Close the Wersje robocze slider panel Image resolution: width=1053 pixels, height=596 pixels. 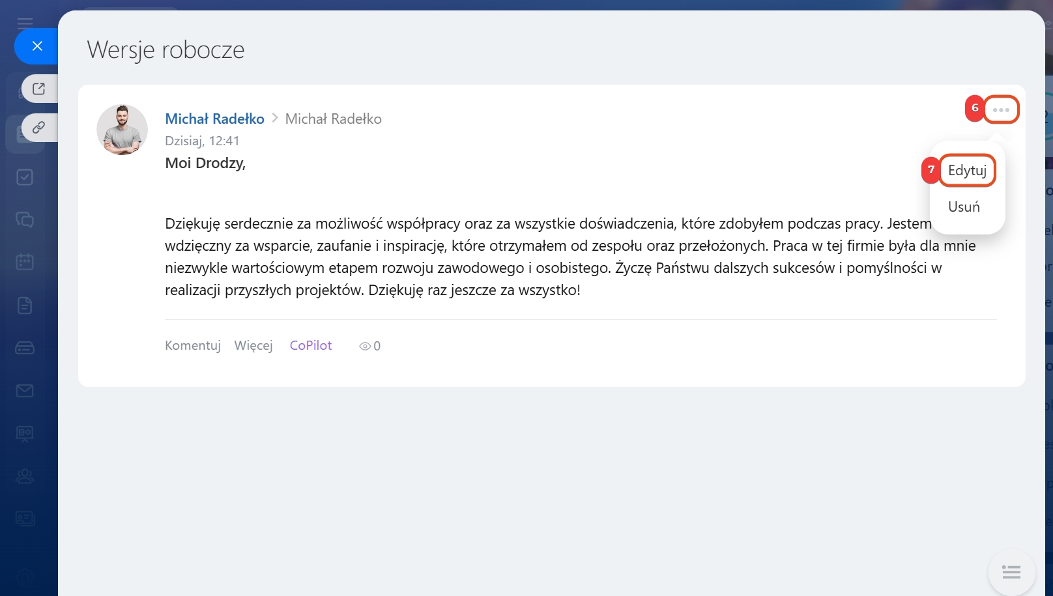click(37, 46)
